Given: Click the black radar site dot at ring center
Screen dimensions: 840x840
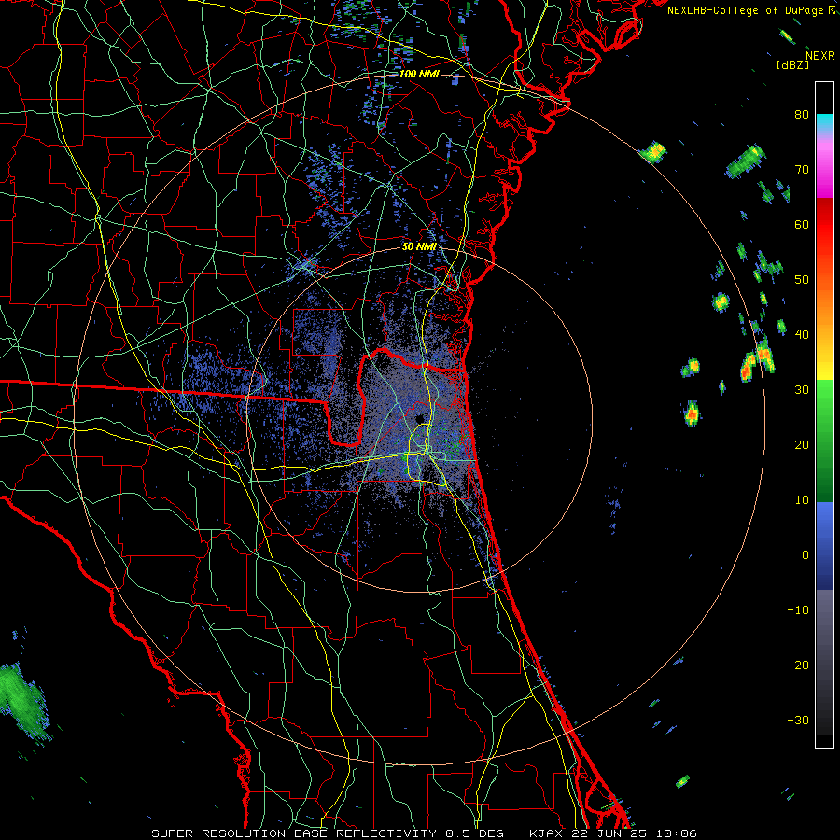Looking at the screenshot, I should coord(420,418).
